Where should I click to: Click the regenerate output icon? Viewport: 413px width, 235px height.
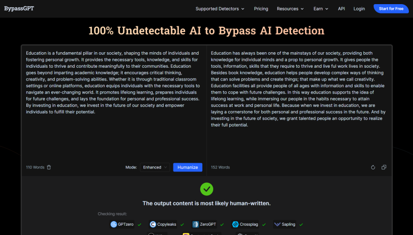[373, 167]
